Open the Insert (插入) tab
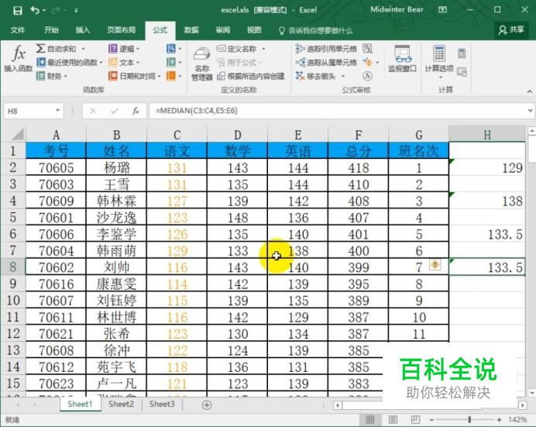536x427 pixels. (83, 30)
